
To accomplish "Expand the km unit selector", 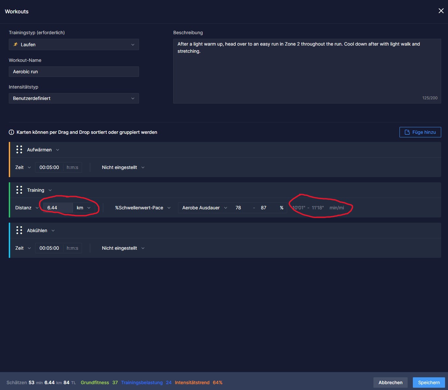I will [x=84, y=208].
